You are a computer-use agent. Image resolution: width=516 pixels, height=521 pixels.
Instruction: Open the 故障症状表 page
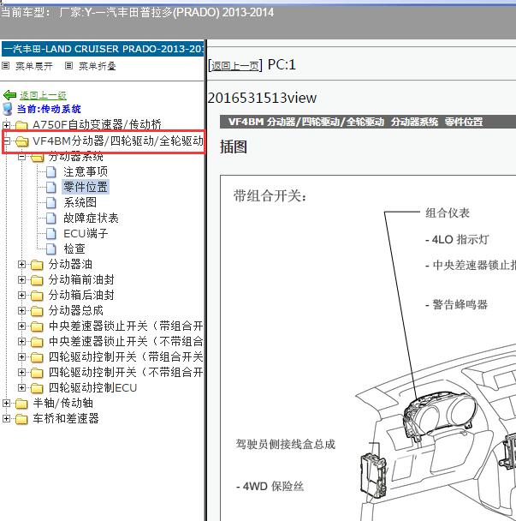[x=91, y=219]
